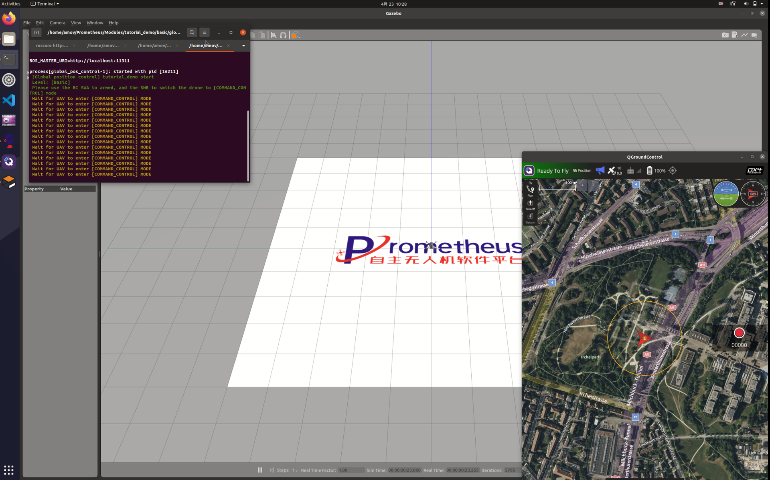770x480 pixels.
Task: Toggle Gazebo snap magnet tool
Action: pos(283,35)
